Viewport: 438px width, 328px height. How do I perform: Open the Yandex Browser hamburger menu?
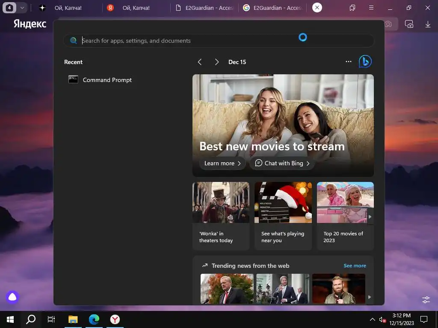click(371, 8)
